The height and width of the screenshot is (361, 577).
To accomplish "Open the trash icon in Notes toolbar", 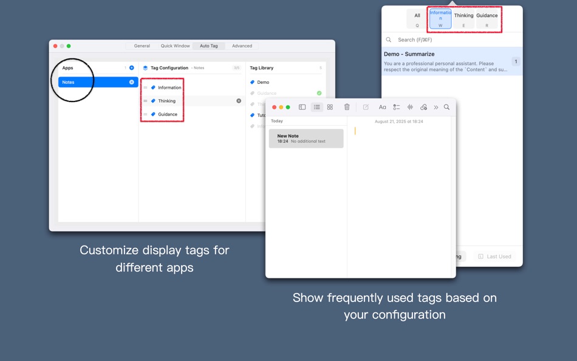I will pyautogui.click(x=347, y=107).
